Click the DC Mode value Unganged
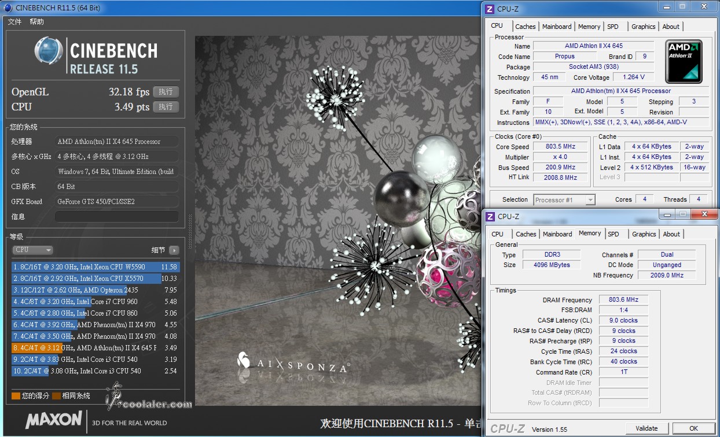 click(667, 265)
